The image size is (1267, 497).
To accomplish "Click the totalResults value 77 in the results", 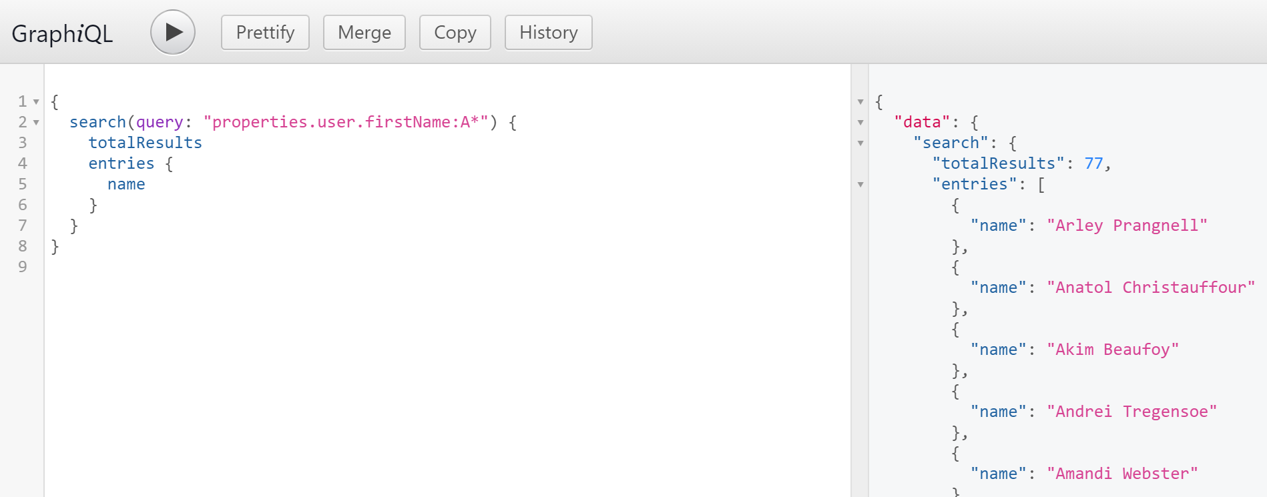I will tap(1093, 163).
